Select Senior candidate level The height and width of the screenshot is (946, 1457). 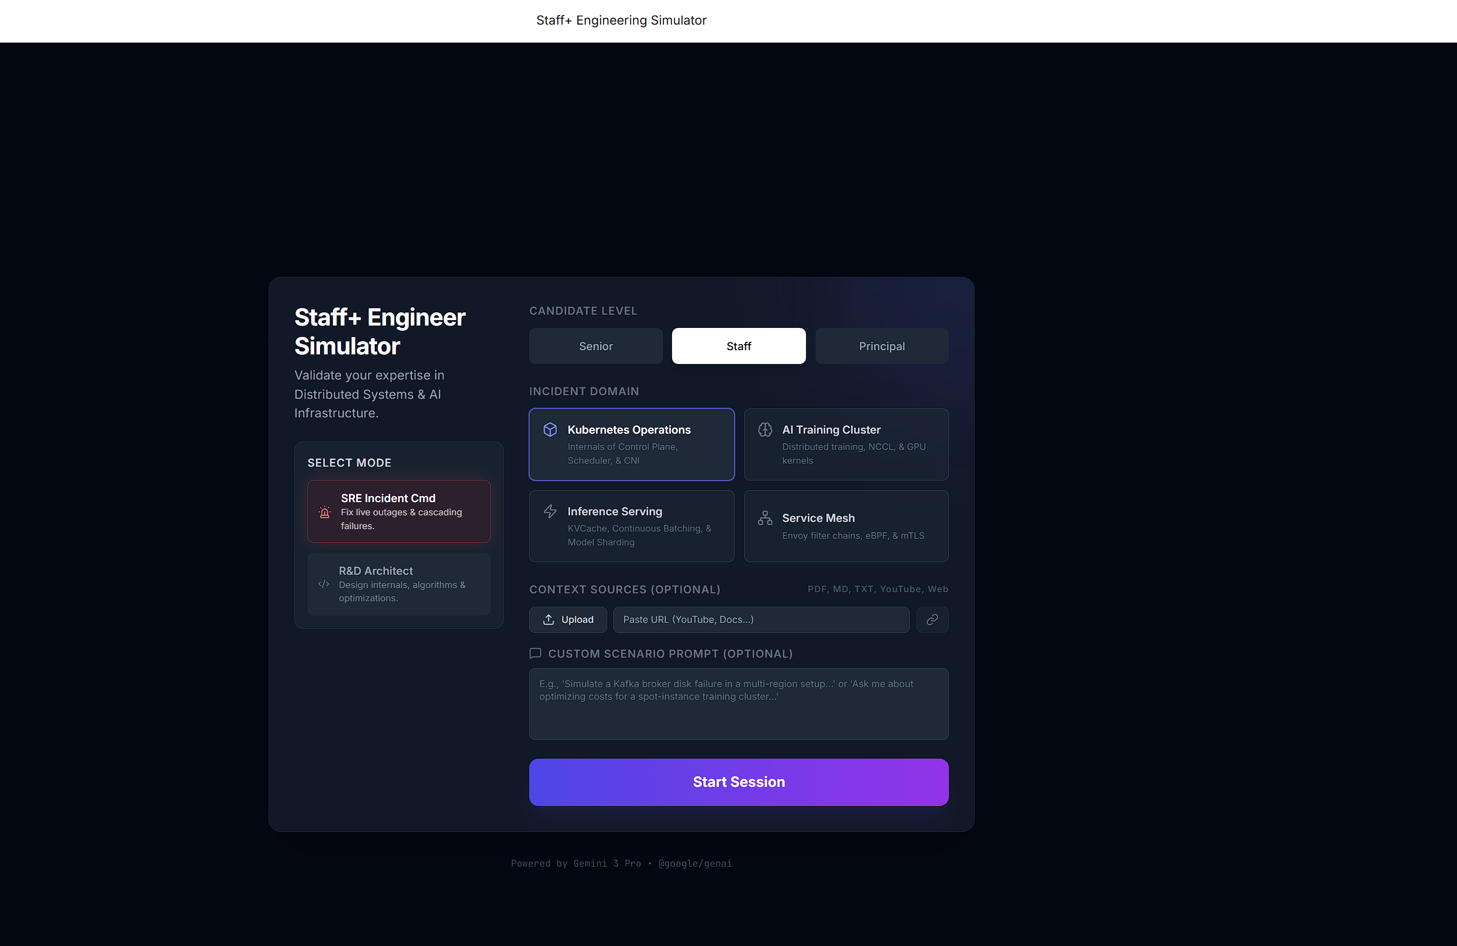[595, 345]
